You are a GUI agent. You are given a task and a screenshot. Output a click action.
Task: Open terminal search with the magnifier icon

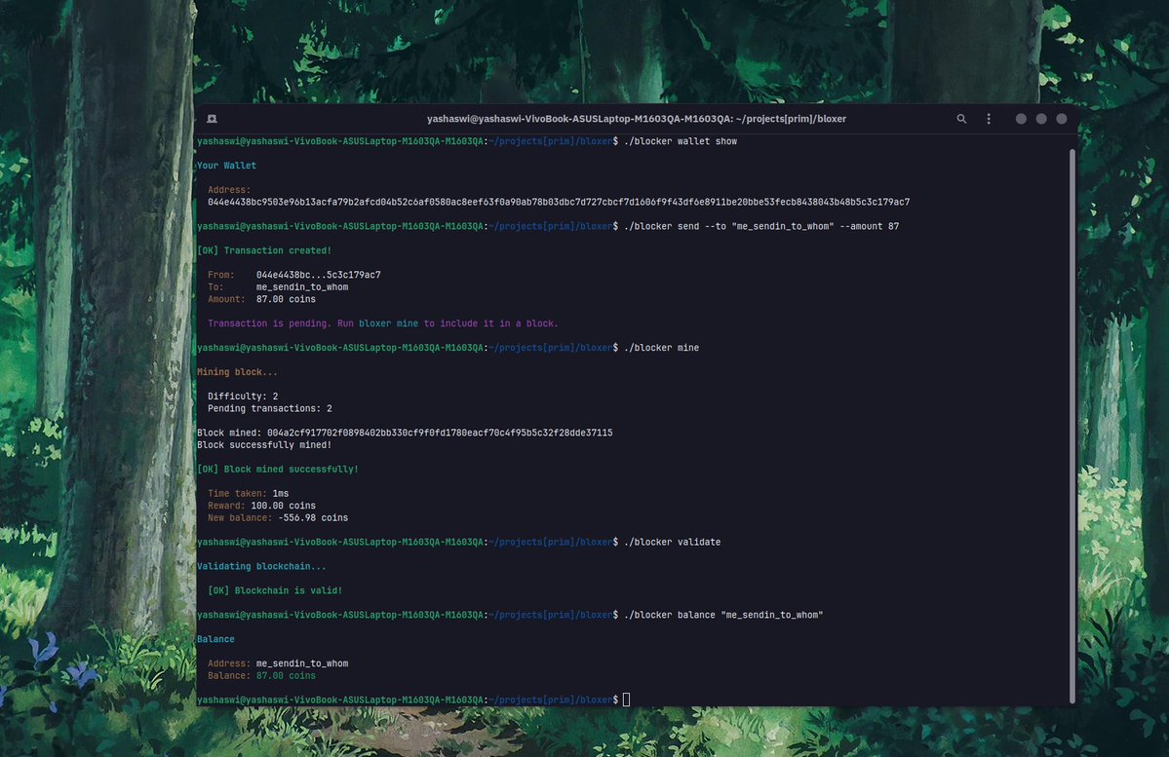(x=961, y=118)
